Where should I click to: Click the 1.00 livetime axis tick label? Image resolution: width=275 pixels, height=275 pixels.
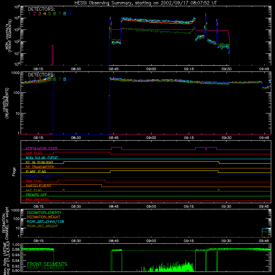click(x=16, y=244)
